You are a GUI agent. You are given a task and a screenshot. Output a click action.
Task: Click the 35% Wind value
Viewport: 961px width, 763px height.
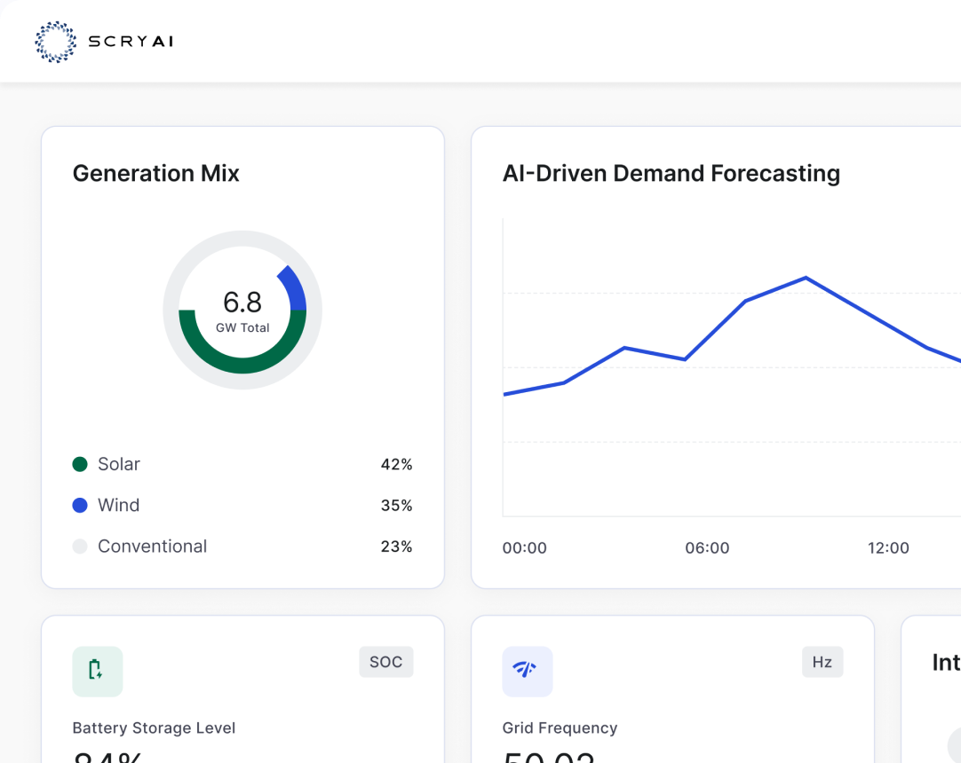click(x=396, y=506)
